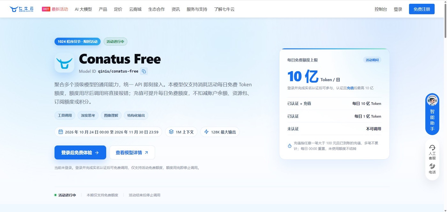447x212 pixels.
Task: Click the 活动进行中 pill badge at the top
Action: coord(115,41)
